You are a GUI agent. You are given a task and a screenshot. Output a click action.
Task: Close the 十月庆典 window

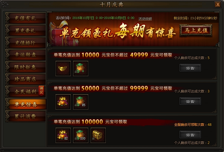218,4
